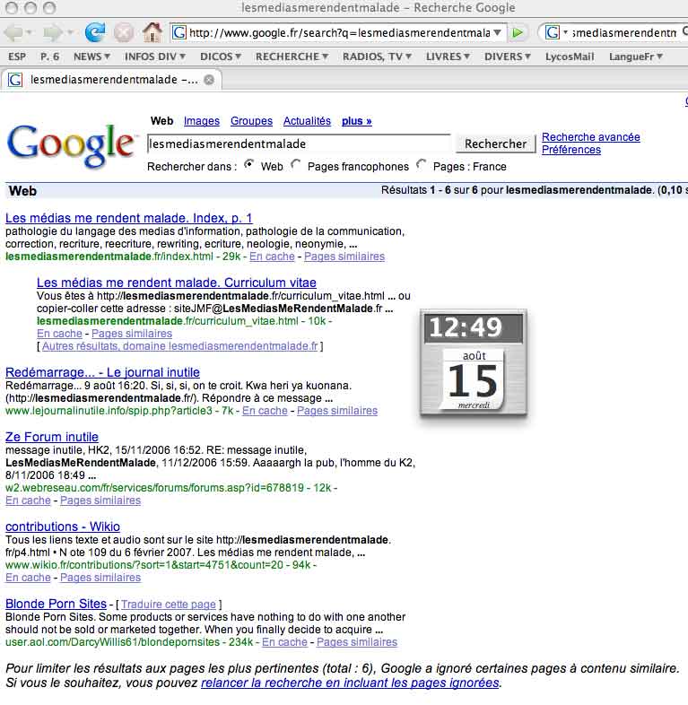
Task: Expand DICOS bookmarks folder
Action: click(221, 57)
